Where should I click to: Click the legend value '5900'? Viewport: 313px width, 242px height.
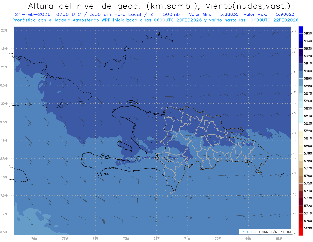[x=308, y=71]
